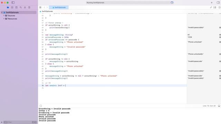Click SwiftOptionals in the jump bar
The image size is (221, 124).
[x=47, y=11]
